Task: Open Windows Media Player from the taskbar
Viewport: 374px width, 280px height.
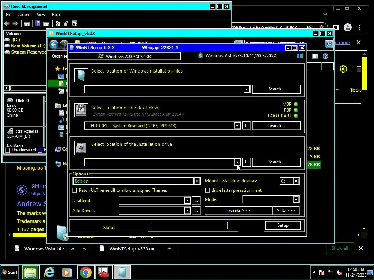Action: [67, 272]
